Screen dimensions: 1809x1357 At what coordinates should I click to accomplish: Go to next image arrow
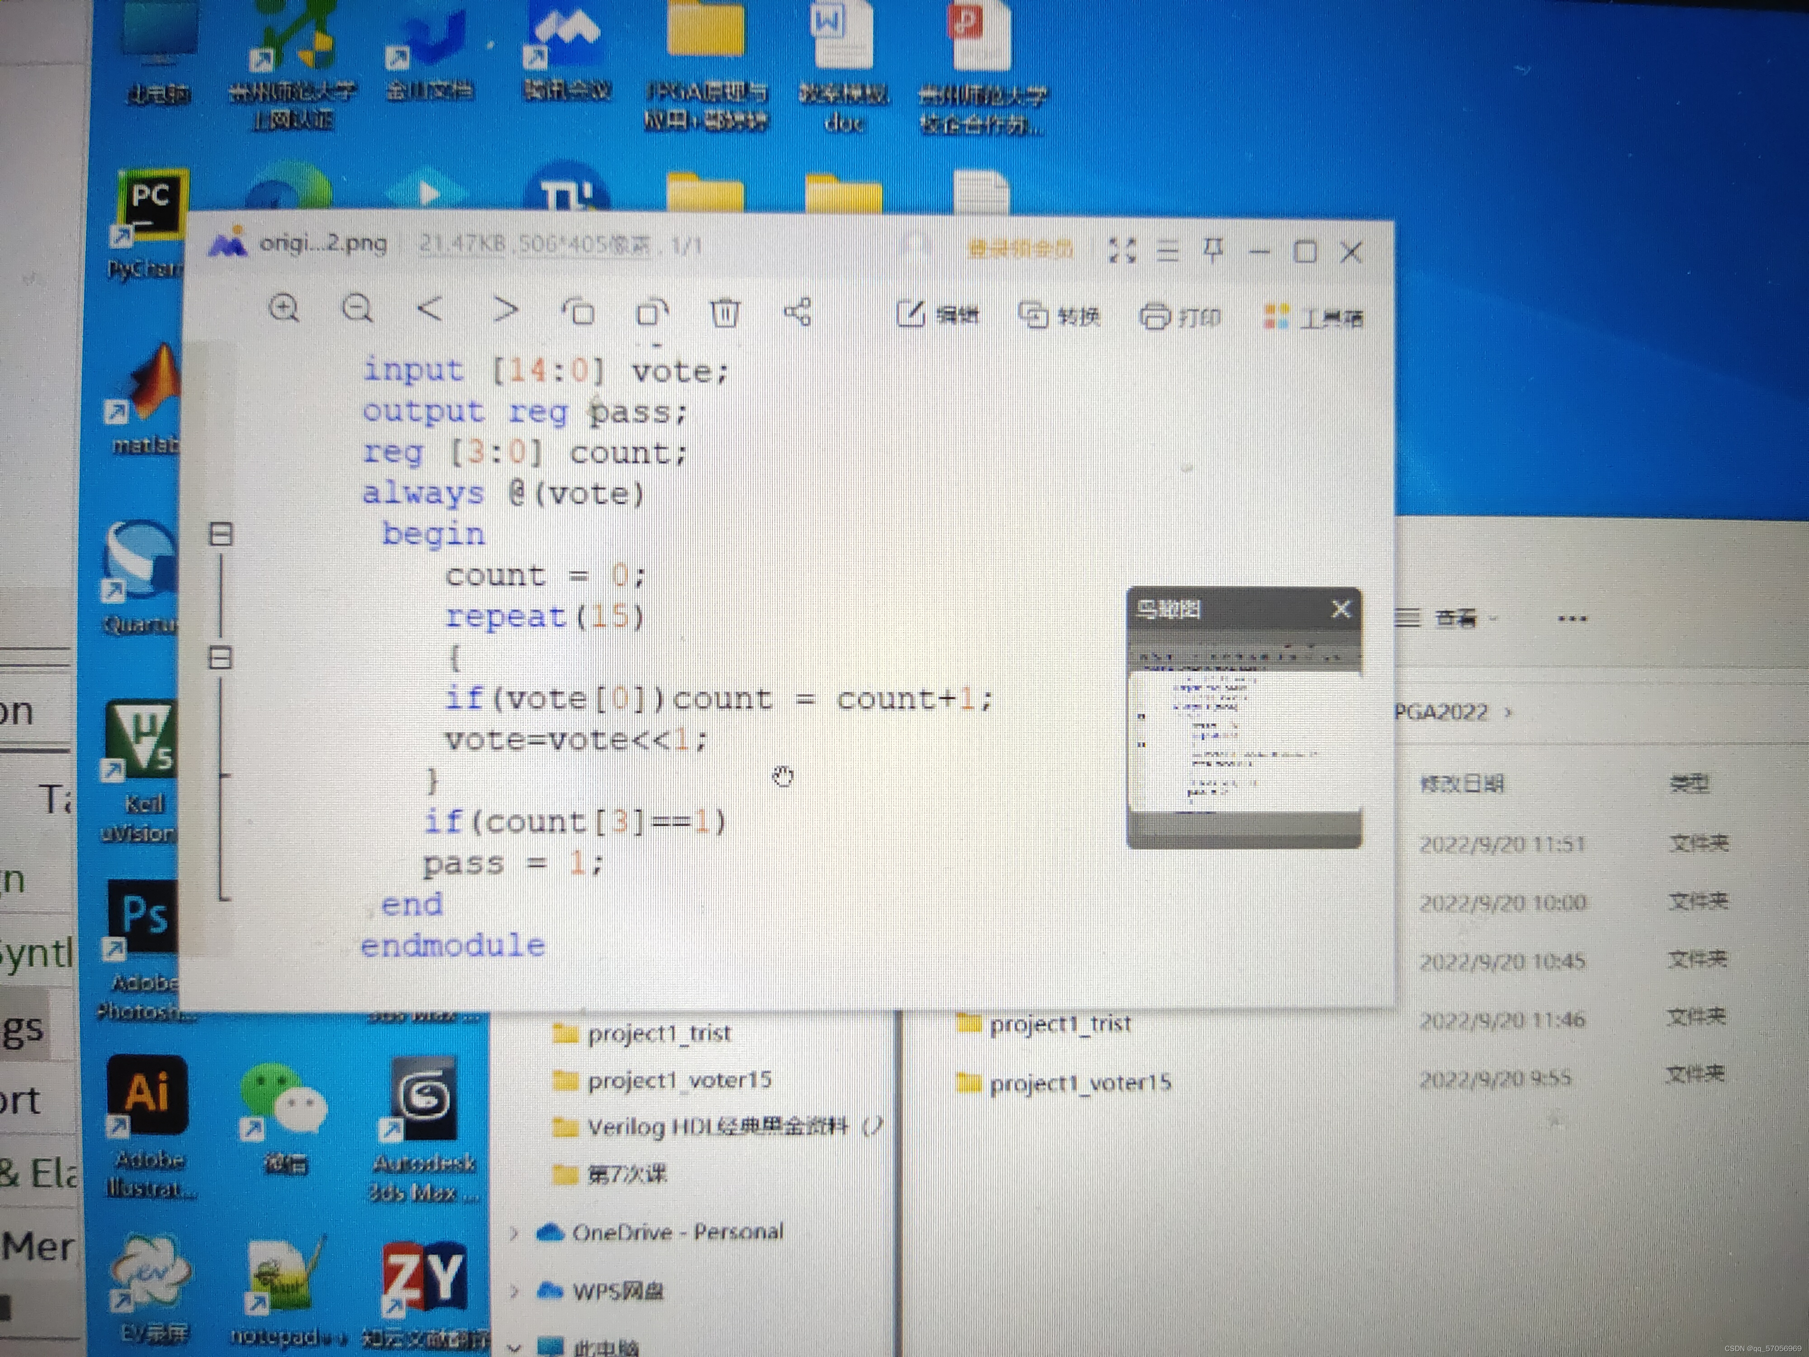tap(506, 310)
